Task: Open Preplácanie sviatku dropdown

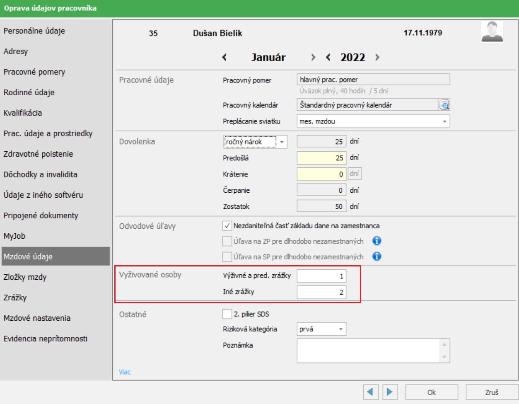Action: [373, 121]
